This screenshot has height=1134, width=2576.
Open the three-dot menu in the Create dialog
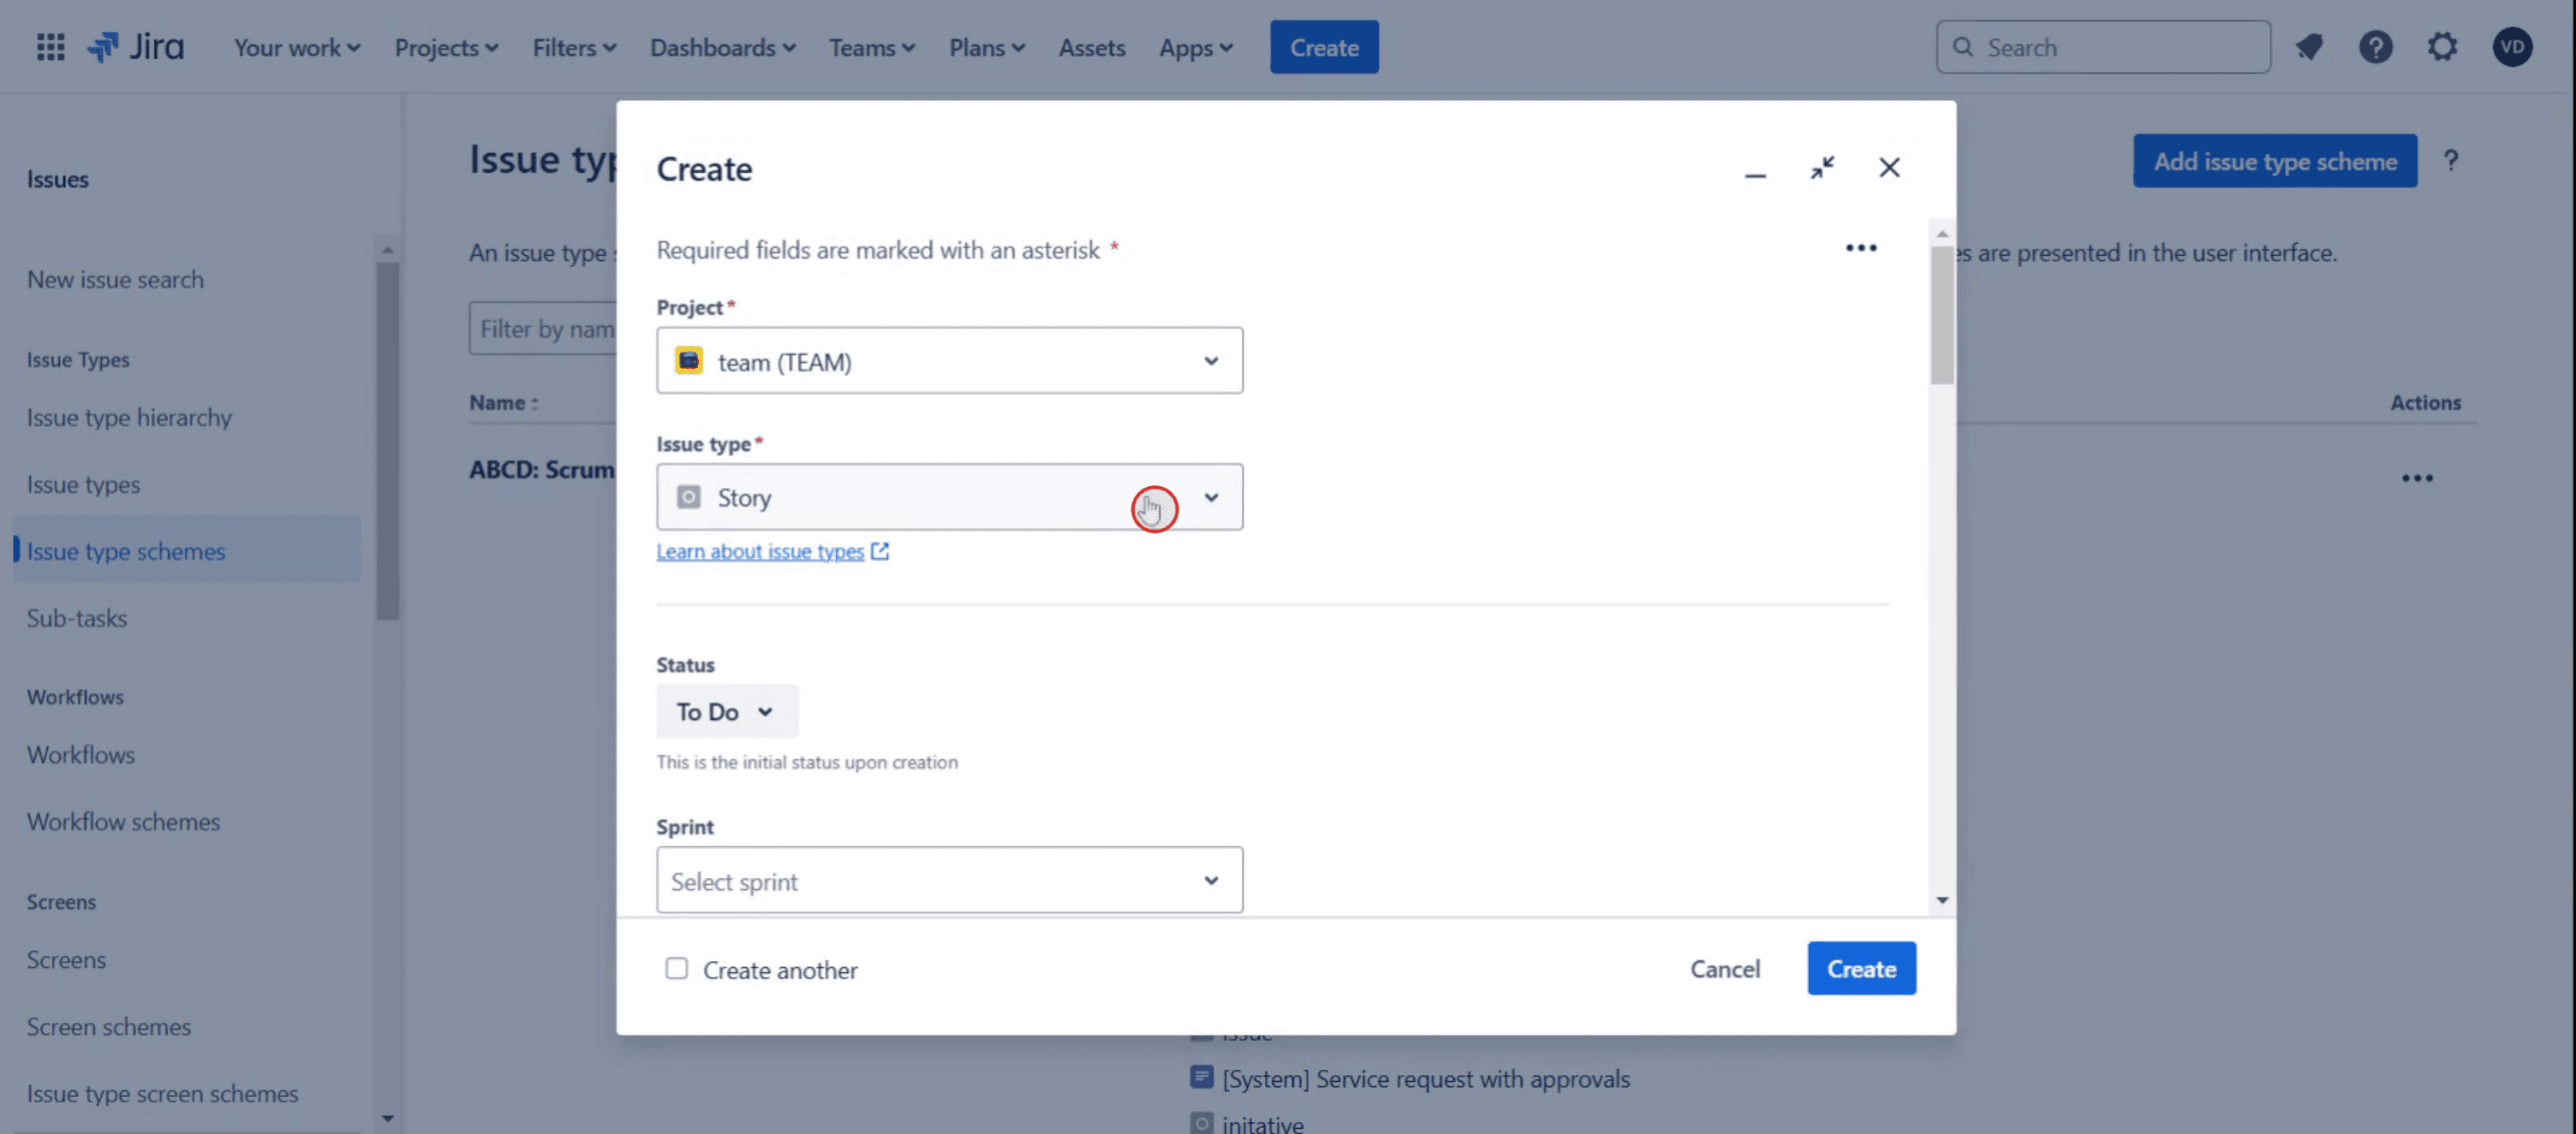coord(1860,248)
